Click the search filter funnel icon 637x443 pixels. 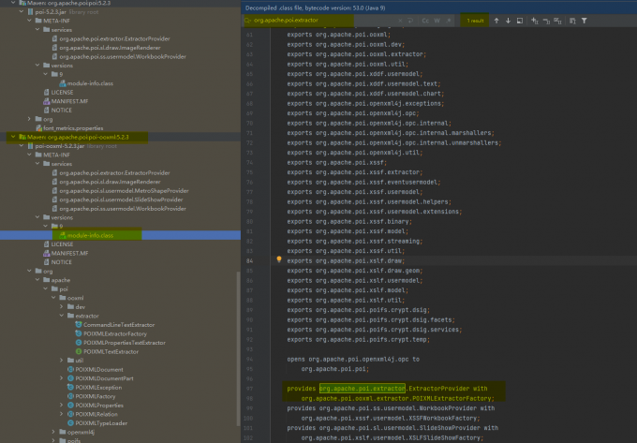pyautogui.click(x=585, y=21)
